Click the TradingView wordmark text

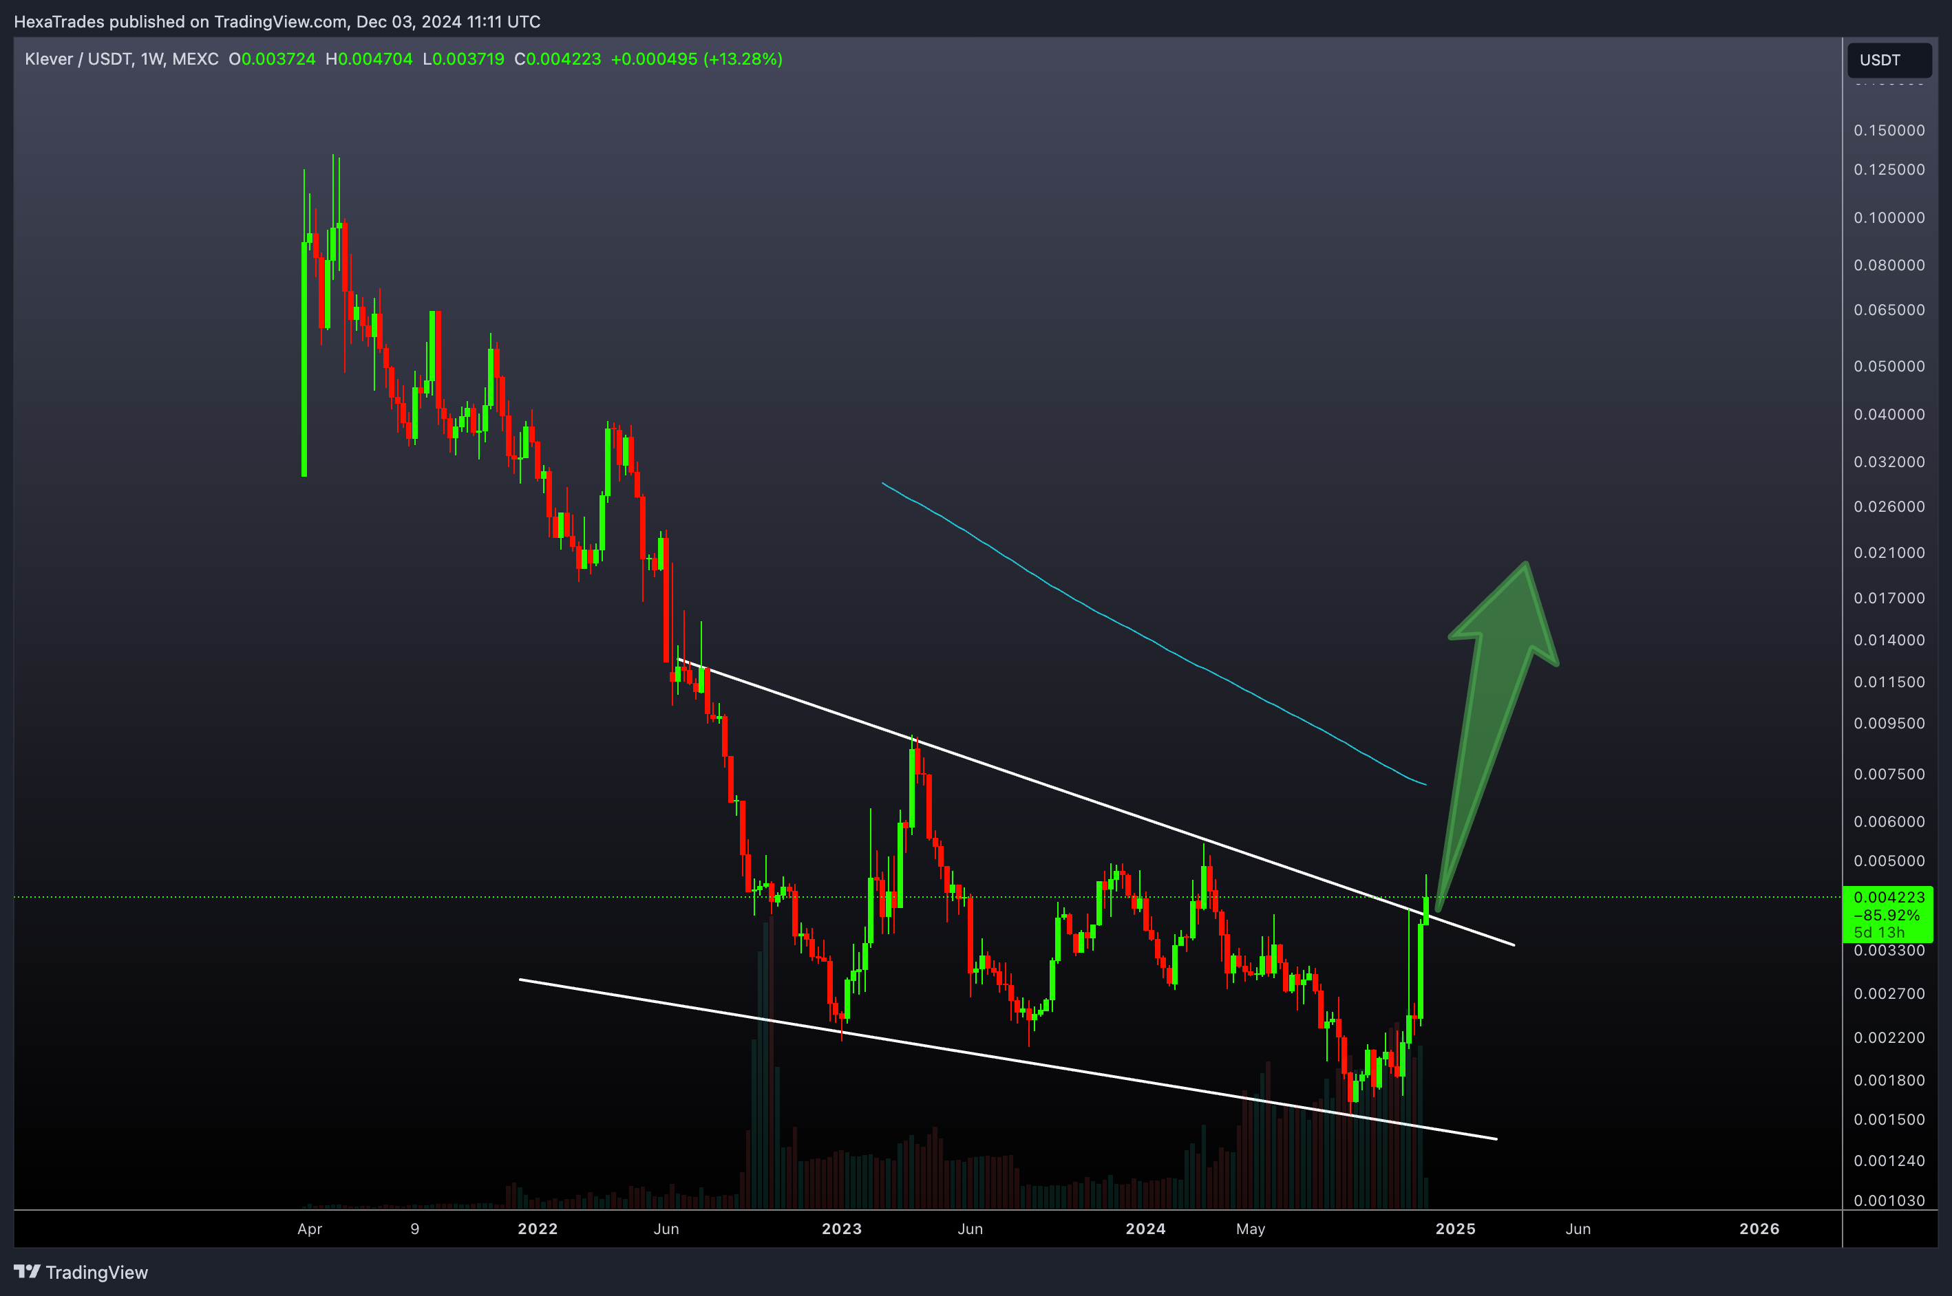click(x=97, y=1273)
